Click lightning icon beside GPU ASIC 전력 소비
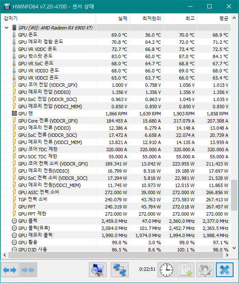This screenshot has width=239, height=283. click(x=14, y=192)
